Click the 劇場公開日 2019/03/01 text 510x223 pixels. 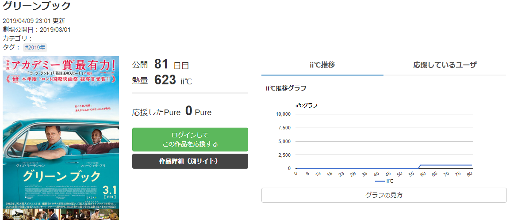coord(37,30)
